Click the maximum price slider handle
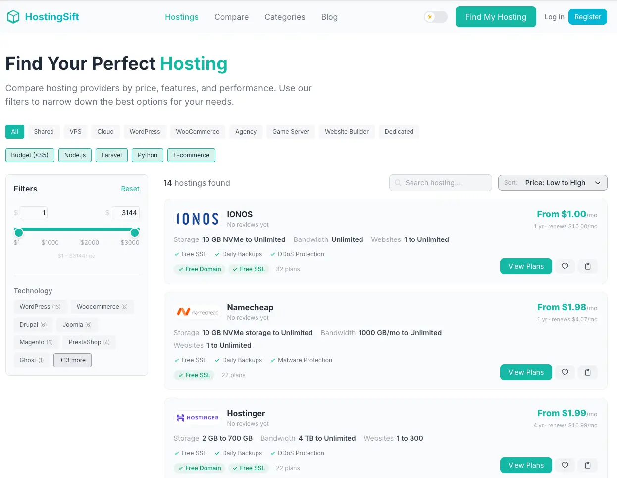This screenshot has height=478, width=617. pyautogui.click(x=135, y=233)
